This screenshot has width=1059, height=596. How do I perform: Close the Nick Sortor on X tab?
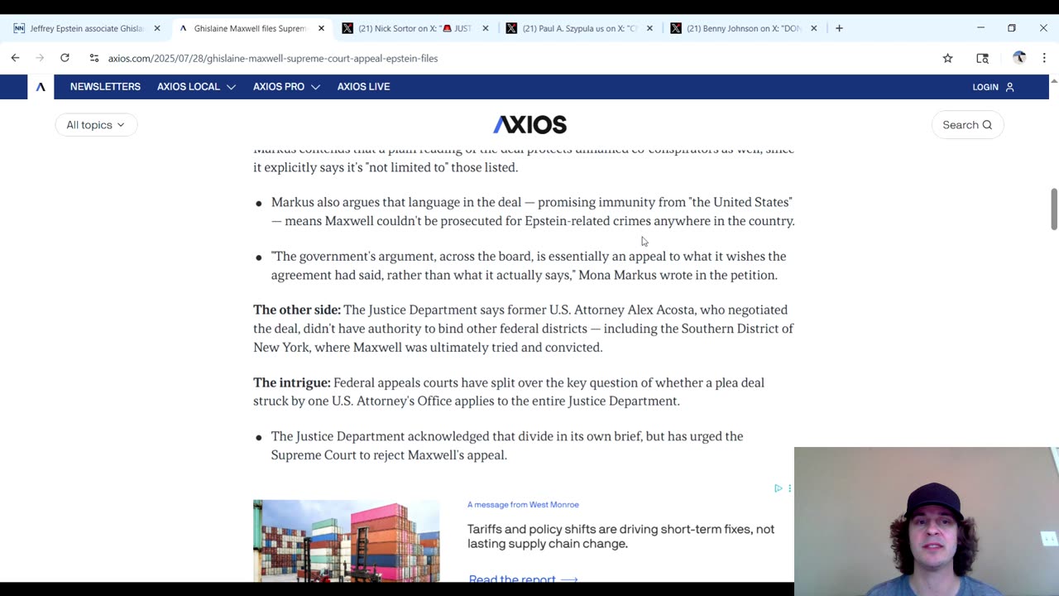click(486, 28)
